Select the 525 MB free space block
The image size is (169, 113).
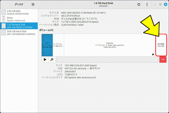click(x=161, y=45)
